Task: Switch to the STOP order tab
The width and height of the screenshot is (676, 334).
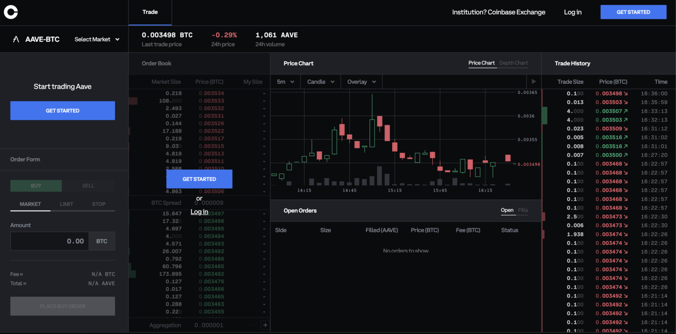Action: coord(98,204)
